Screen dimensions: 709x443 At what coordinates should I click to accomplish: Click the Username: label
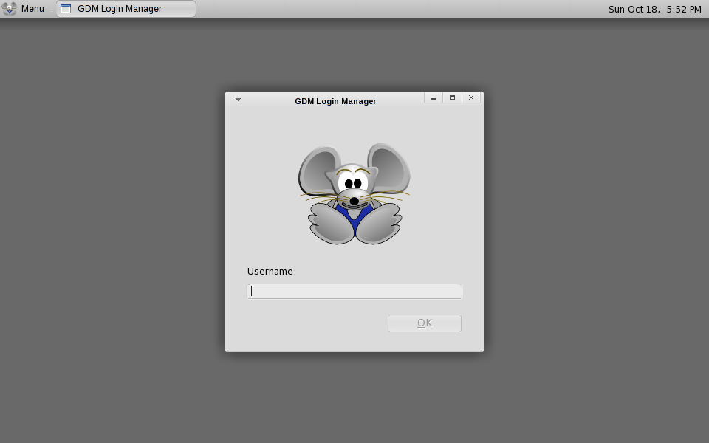(x=271, y=272)
